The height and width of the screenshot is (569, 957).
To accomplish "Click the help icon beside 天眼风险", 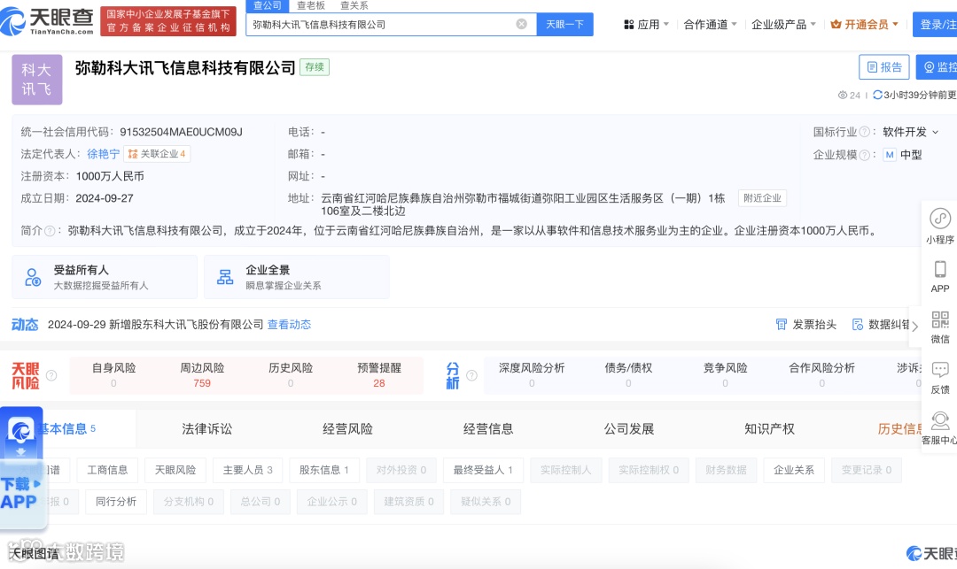I will point(52,375).
